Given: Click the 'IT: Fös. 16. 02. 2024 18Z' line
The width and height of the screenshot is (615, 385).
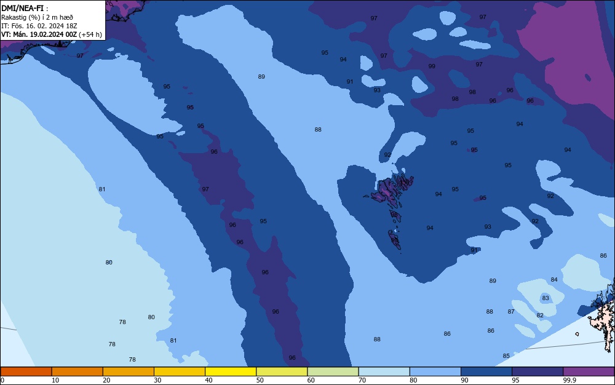Looking at the screenshot, I should coord(39,26).
